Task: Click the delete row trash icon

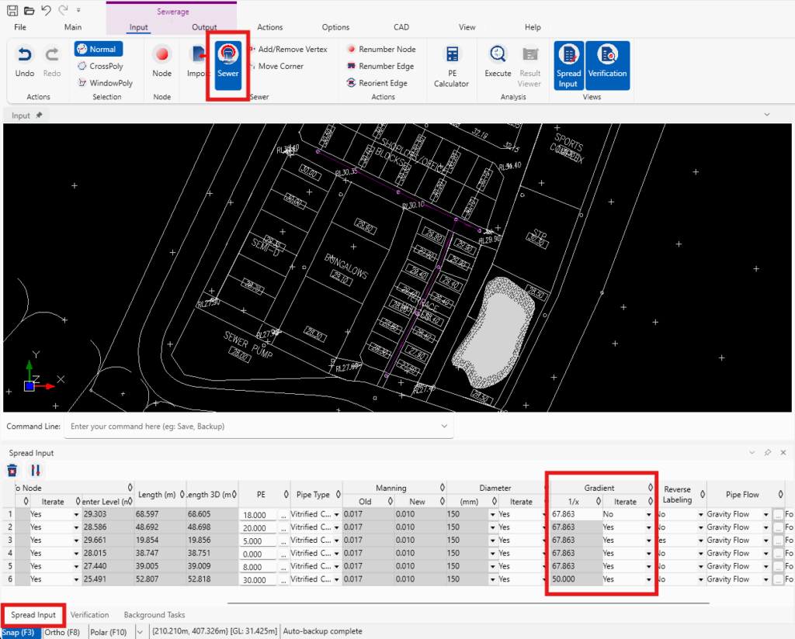Action: 12,470
